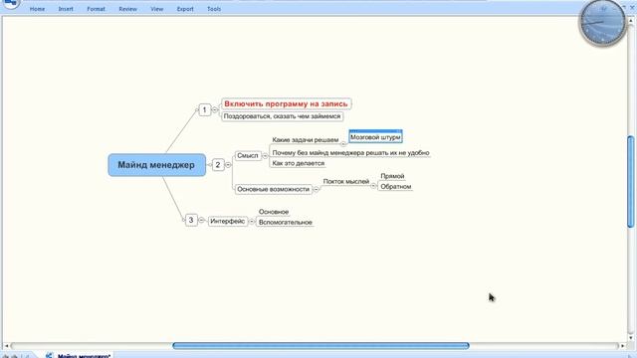Open the Export ribbon tab
The height and width of the screenshot is (358, 637).
click(185, 9)
